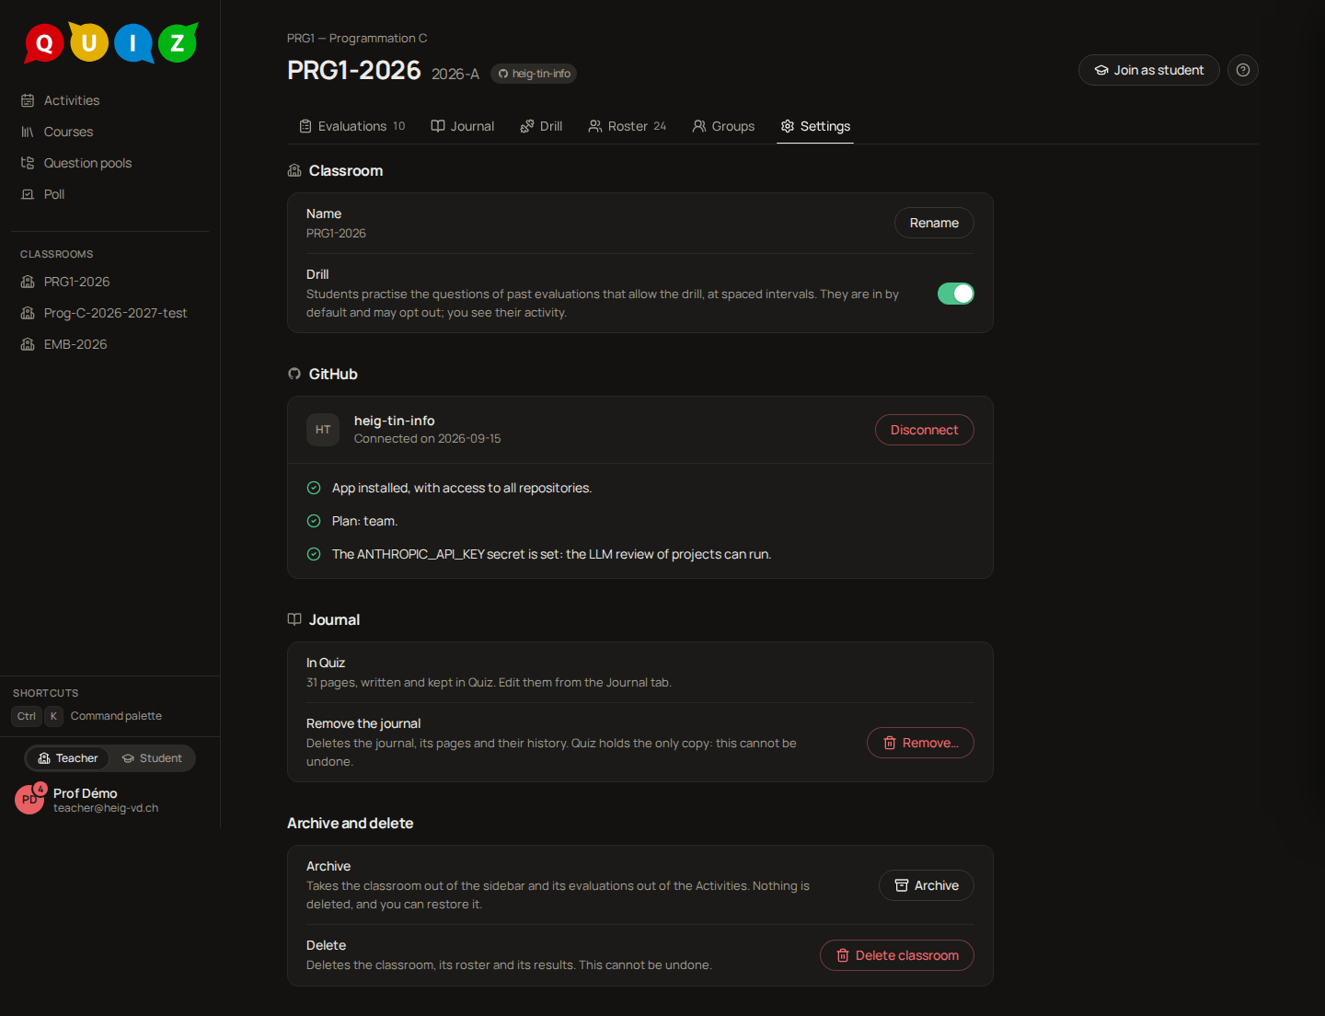Click the Command palette shortcut

(87, 716)
